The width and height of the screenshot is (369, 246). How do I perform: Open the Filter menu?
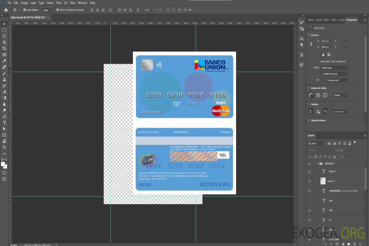[x=59, y=3]
